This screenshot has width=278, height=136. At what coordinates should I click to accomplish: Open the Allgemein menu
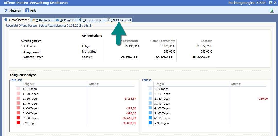pyautogui.click(x=15, y=11)
